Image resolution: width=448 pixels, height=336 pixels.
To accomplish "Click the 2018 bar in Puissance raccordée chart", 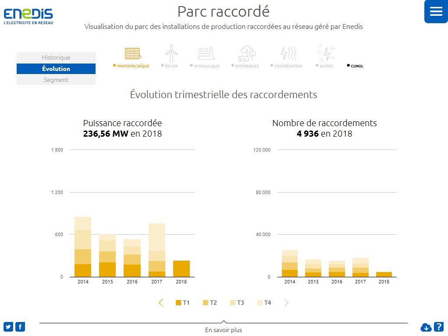I will [181, 269].
